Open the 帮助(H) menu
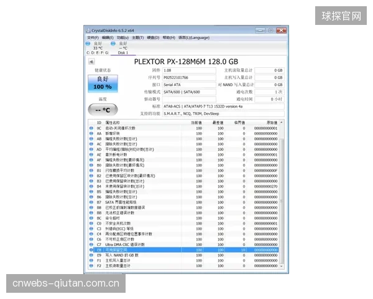 tap(169, 37)
